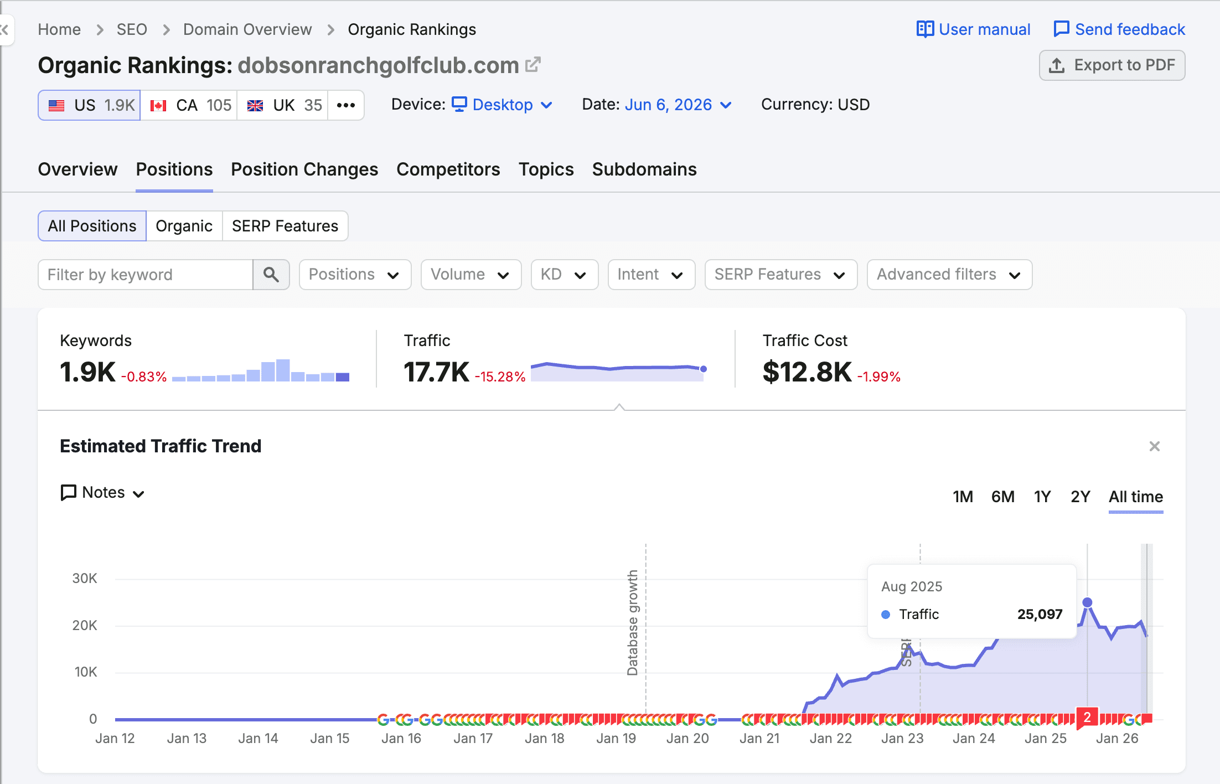This screenshot has width=1220, height=784.
Task: Collapse the sidebar with the double chevron icon
Action: [4, 29]
